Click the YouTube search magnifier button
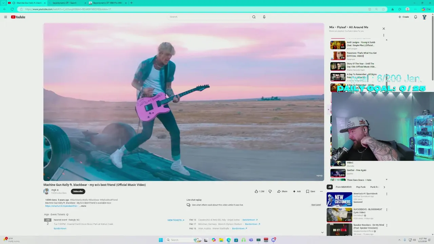 (254, 17)
